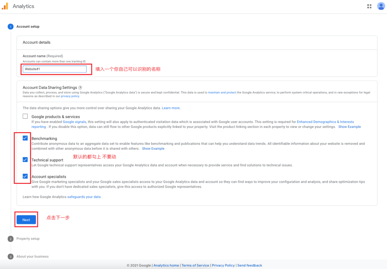
Task: Open 'Terms of Service' footer link
Action: [195, 265]
